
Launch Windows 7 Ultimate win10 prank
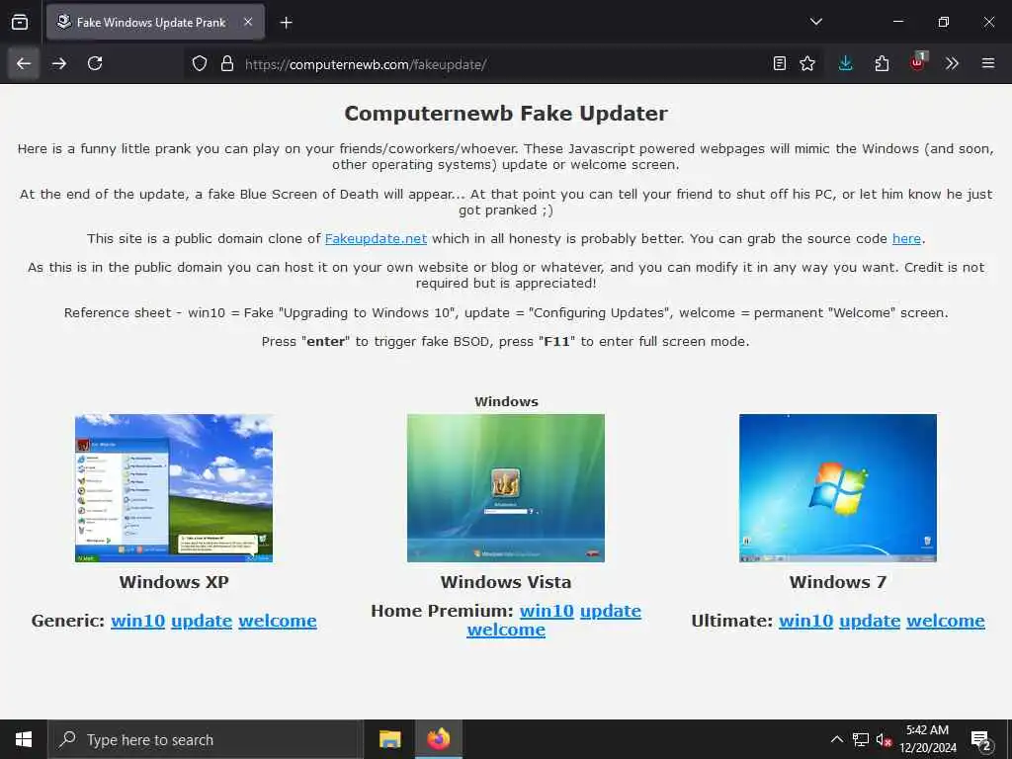click(806, 621)
